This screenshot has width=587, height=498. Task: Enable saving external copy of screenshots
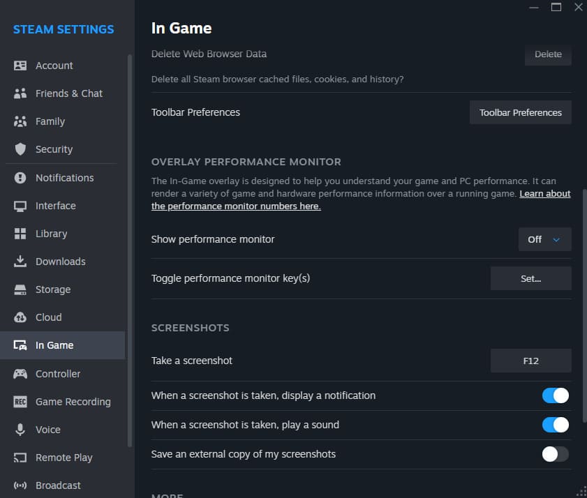(x=555, y=454)
